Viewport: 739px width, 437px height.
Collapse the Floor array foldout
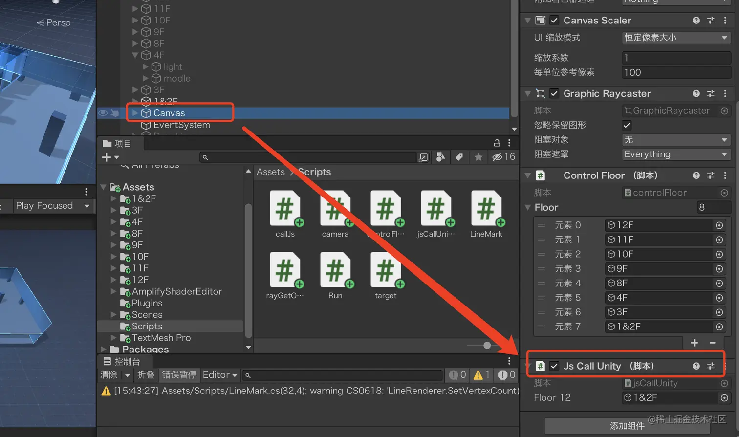coord(528,208)
